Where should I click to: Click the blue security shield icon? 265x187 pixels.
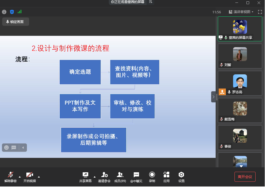pos(12,12)
